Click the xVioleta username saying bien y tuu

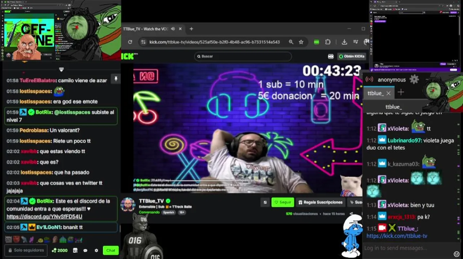tap(398, 205)
